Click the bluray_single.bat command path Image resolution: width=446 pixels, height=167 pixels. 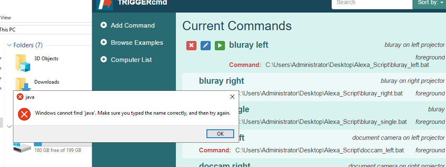pyautogui.click(x=322, y=122)
